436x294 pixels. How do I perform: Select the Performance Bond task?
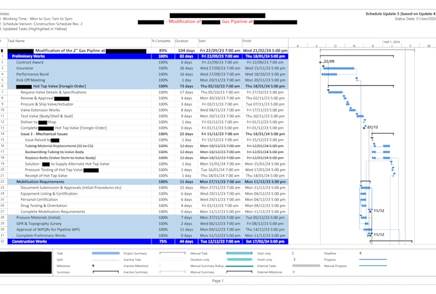click(32, 74)
